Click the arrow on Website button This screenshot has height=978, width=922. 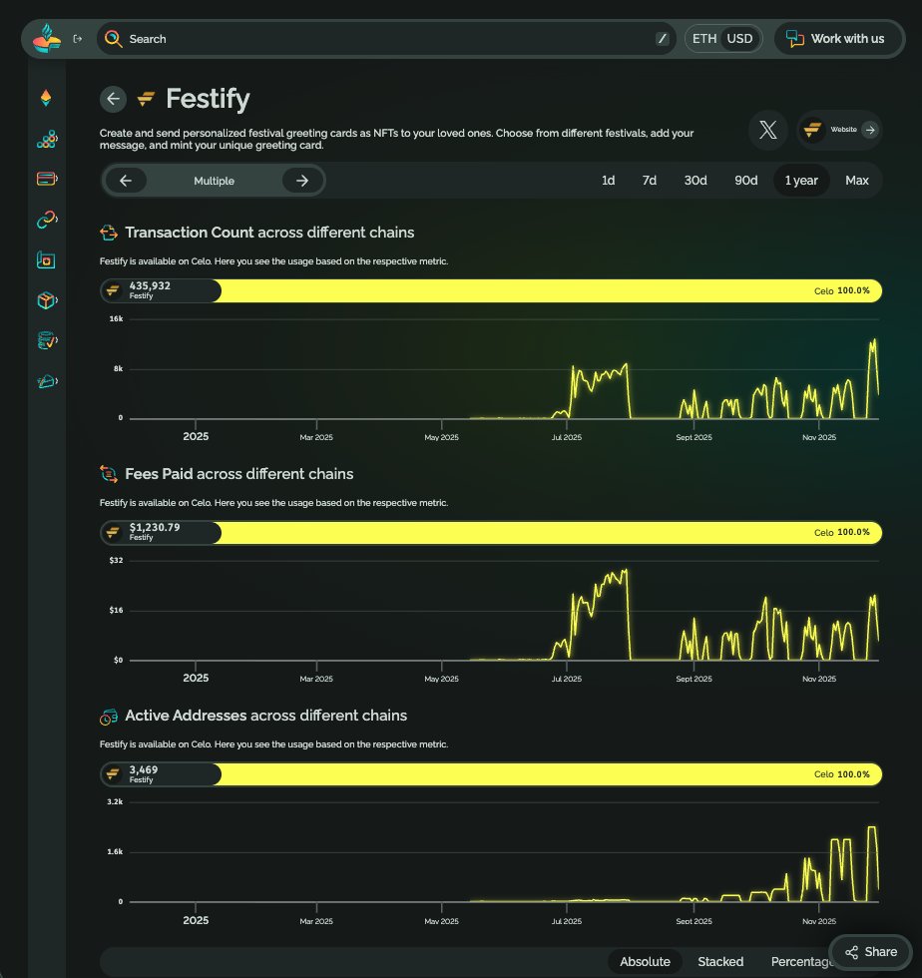pos(869,130)
